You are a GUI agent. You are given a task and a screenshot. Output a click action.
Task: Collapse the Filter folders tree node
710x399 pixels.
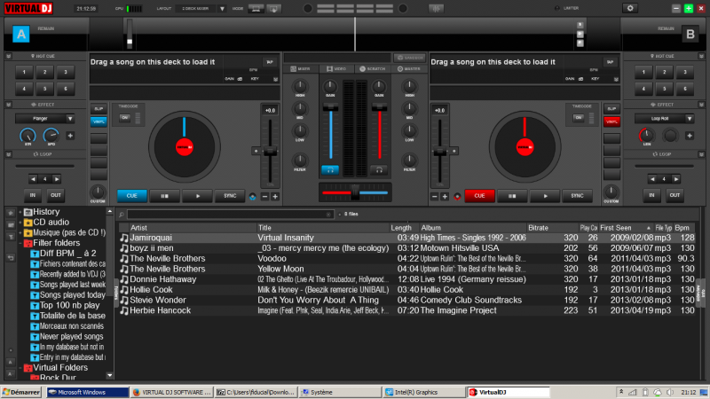(x=20, y=243)
